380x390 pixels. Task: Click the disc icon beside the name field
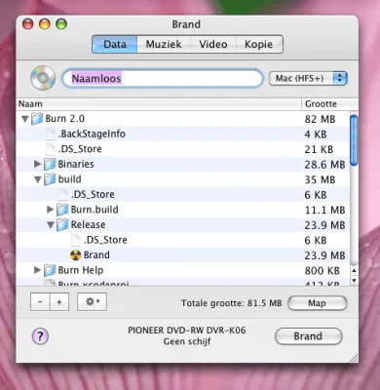tap(43, 78)
